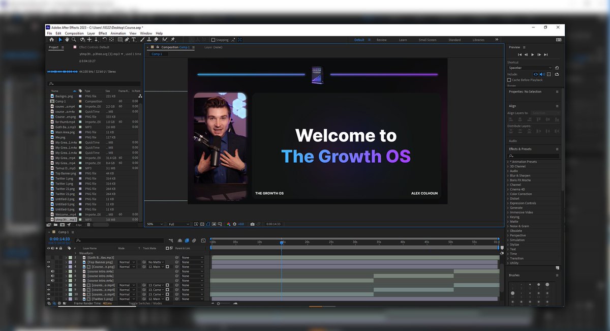Viewport: 610px width, 331px height.
Task: Switch to the Review workspace tab
Action: (x=381, y=40)
